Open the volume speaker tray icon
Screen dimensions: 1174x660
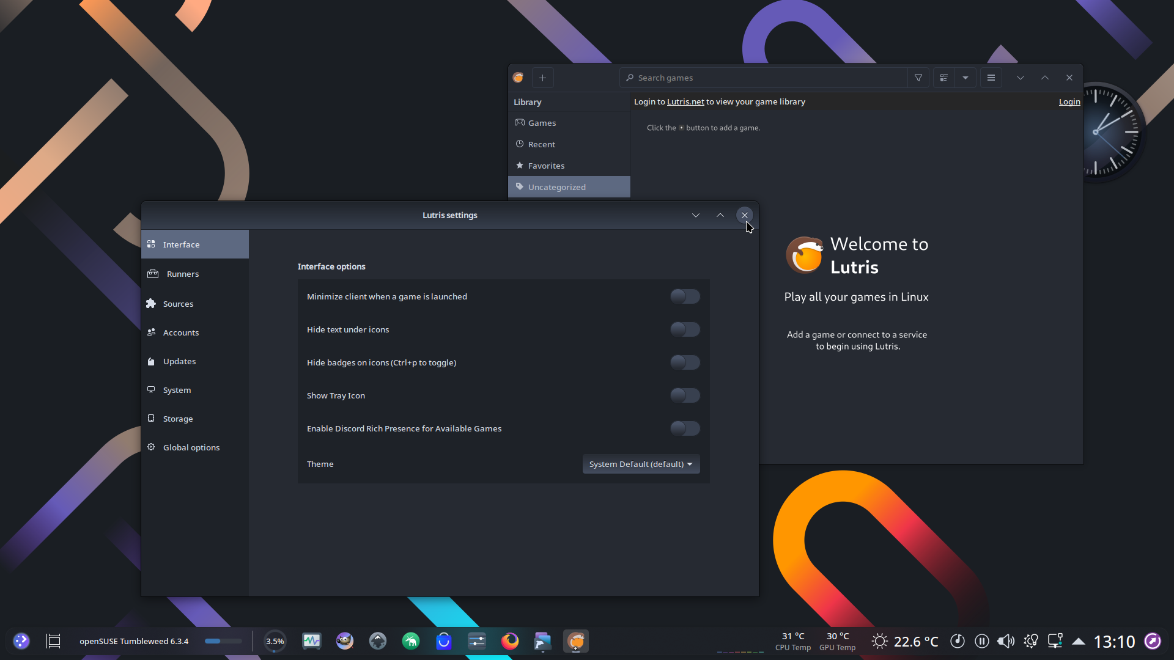click(x=1006, y=641)
